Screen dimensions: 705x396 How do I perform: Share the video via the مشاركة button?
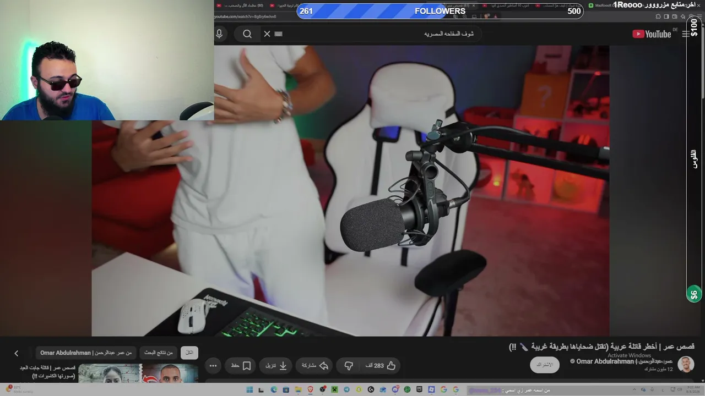(x=314, y=365)
